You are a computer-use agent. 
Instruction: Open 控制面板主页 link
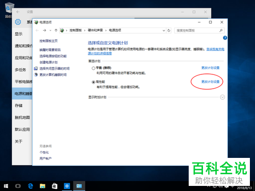48,41
